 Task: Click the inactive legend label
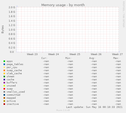point(13,104)
